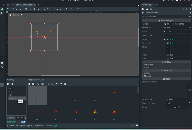
Task: Open the Pause Mode Inherit dropdown
Action: [x=179, y=99]
